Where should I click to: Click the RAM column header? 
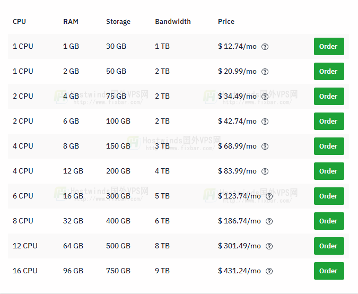click(71, 21)
